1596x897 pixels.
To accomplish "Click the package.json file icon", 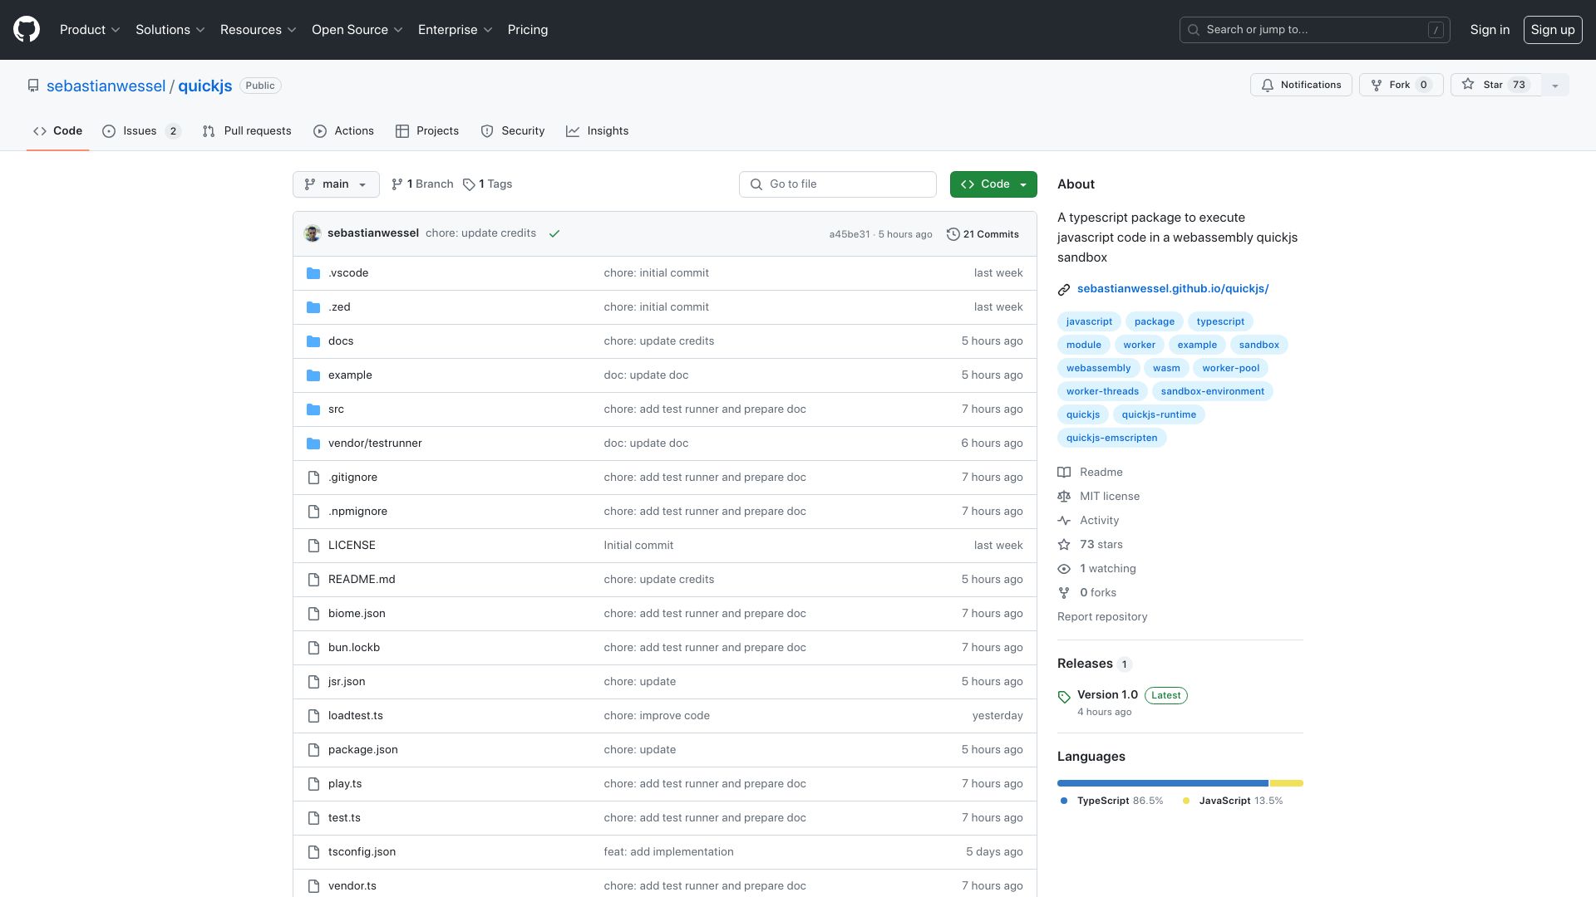I will point(313,750).
